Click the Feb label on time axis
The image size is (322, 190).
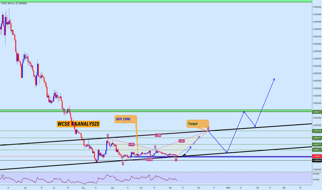257,188
